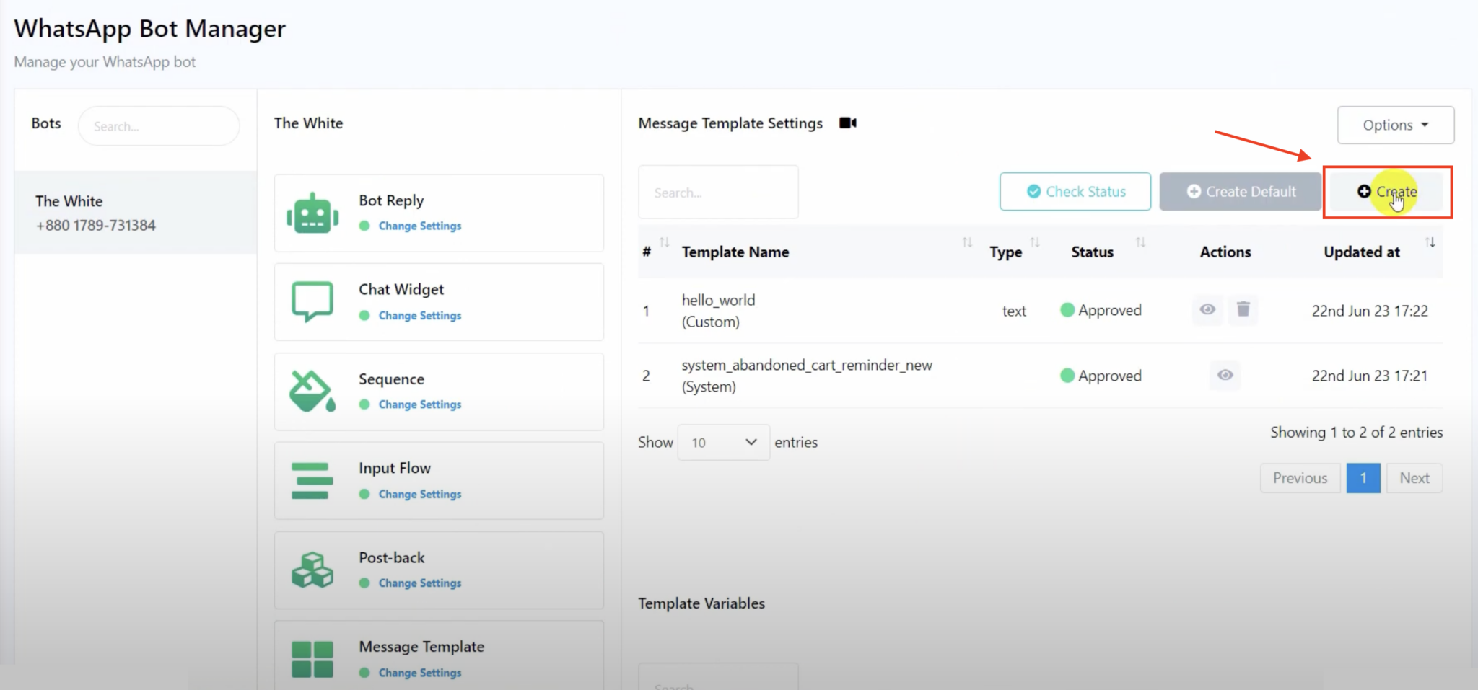
Task: View the hello_world template via eye icon
Action: coord(1207,310)
